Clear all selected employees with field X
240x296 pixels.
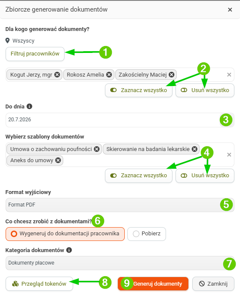click(x=229, y=75)
